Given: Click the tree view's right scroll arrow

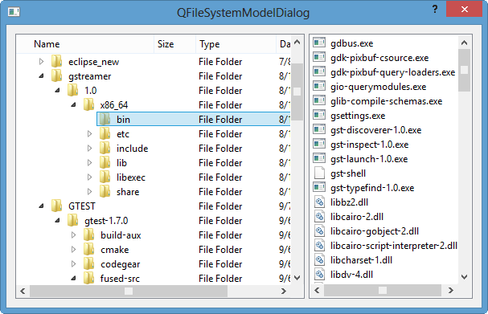Looking at the screenshot, I should [284, 291].
